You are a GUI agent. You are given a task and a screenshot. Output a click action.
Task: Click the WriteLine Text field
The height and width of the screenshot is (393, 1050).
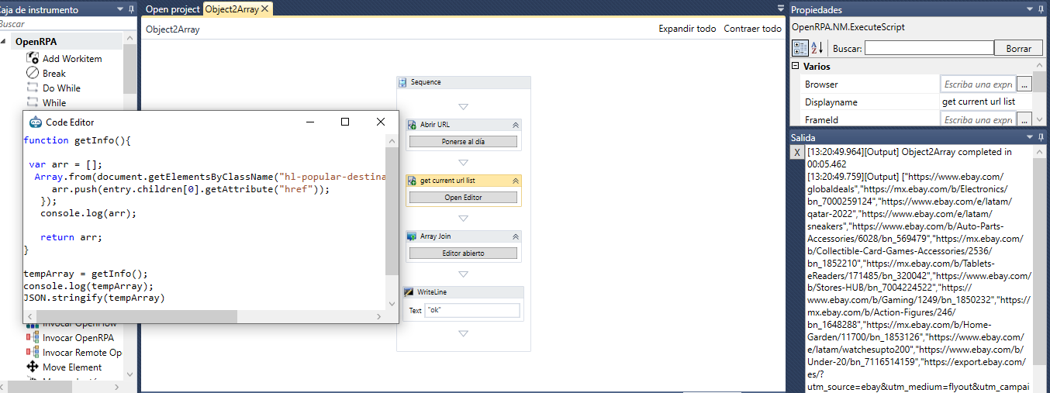click(x=471, y=310)
